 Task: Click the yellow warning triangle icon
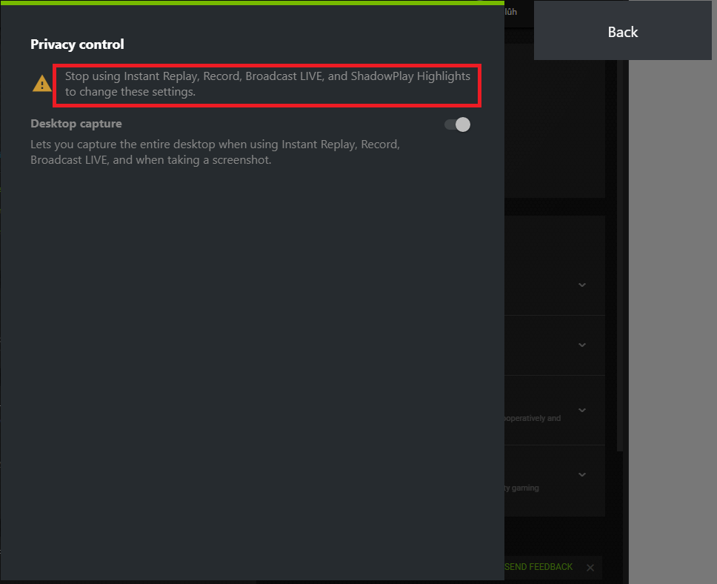(x=42, y=84)
